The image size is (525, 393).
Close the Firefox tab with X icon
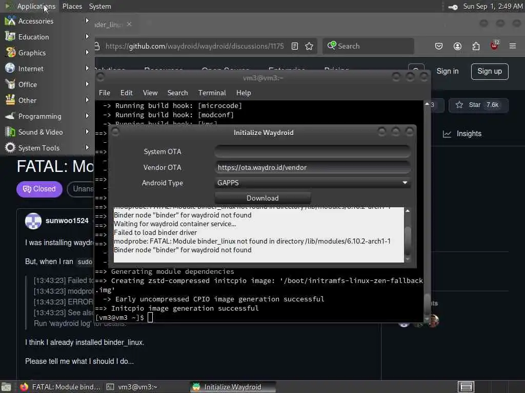click(129, 25)
